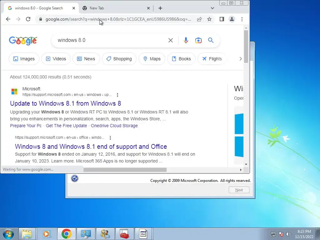Search by image with the camera icon
Image resolution: width=320 pixels, height=240 pixels.
198,40
